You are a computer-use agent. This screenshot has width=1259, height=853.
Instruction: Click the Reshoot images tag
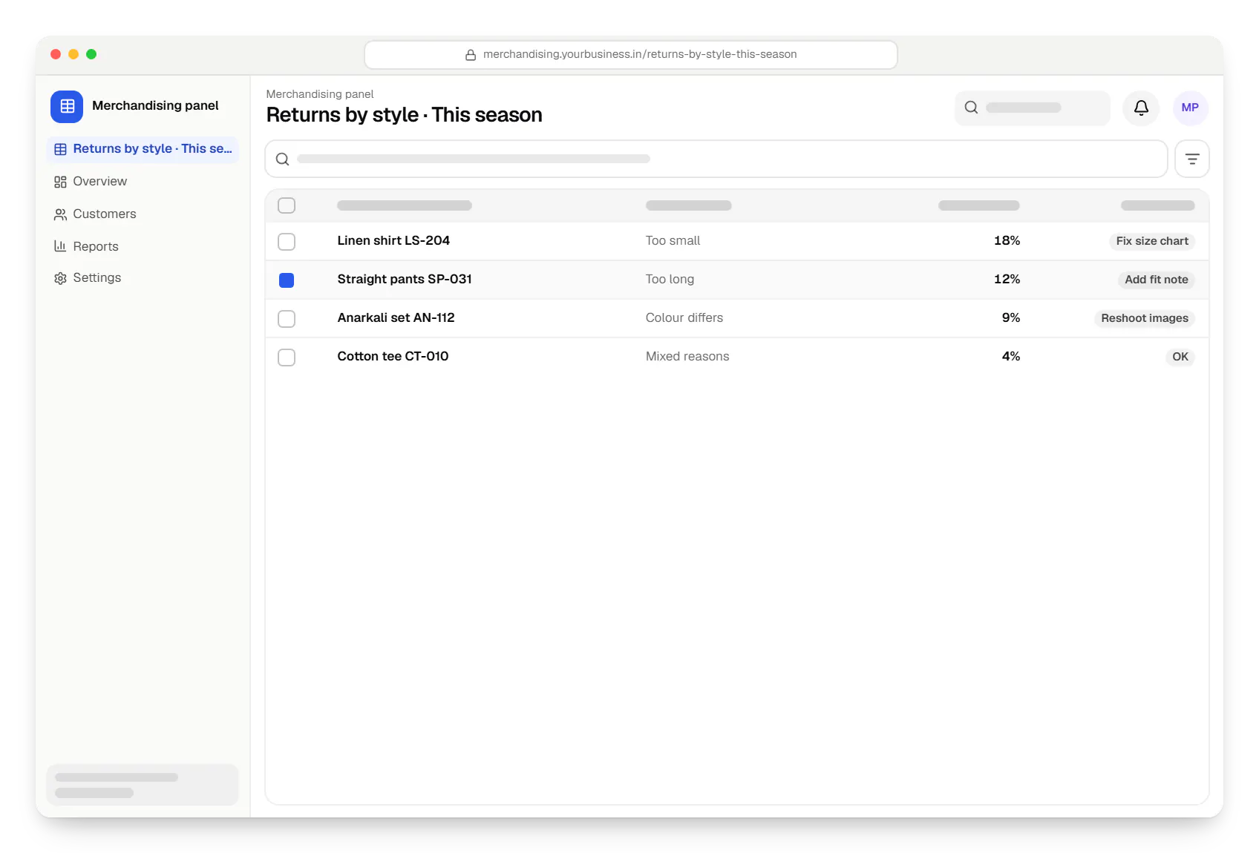[x=1145, y=318]
